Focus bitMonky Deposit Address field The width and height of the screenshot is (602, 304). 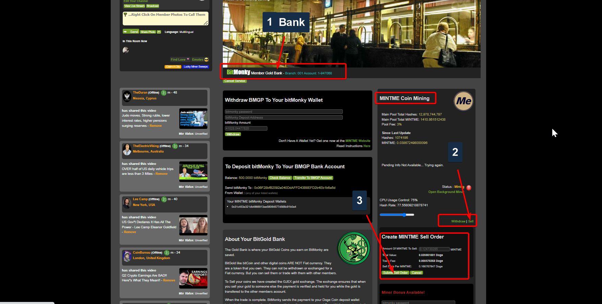pos(284,118)
